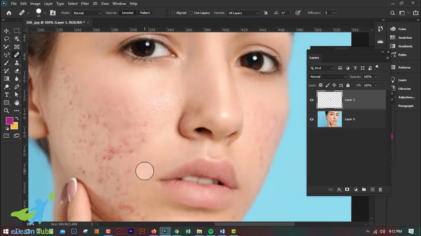421x236 pixels.
Task: Click the delete layer trash icon
Action: [x=381, y=189]
